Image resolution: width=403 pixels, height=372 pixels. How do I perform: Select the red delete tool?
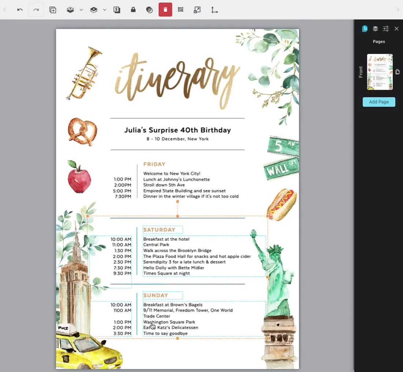pyautogui.click(x=165, y=10)
